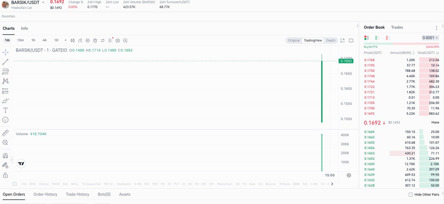The width and height of the screenshot is (444, 204).
Task: Select the ruler measure tool
Action: coord(6,132)
